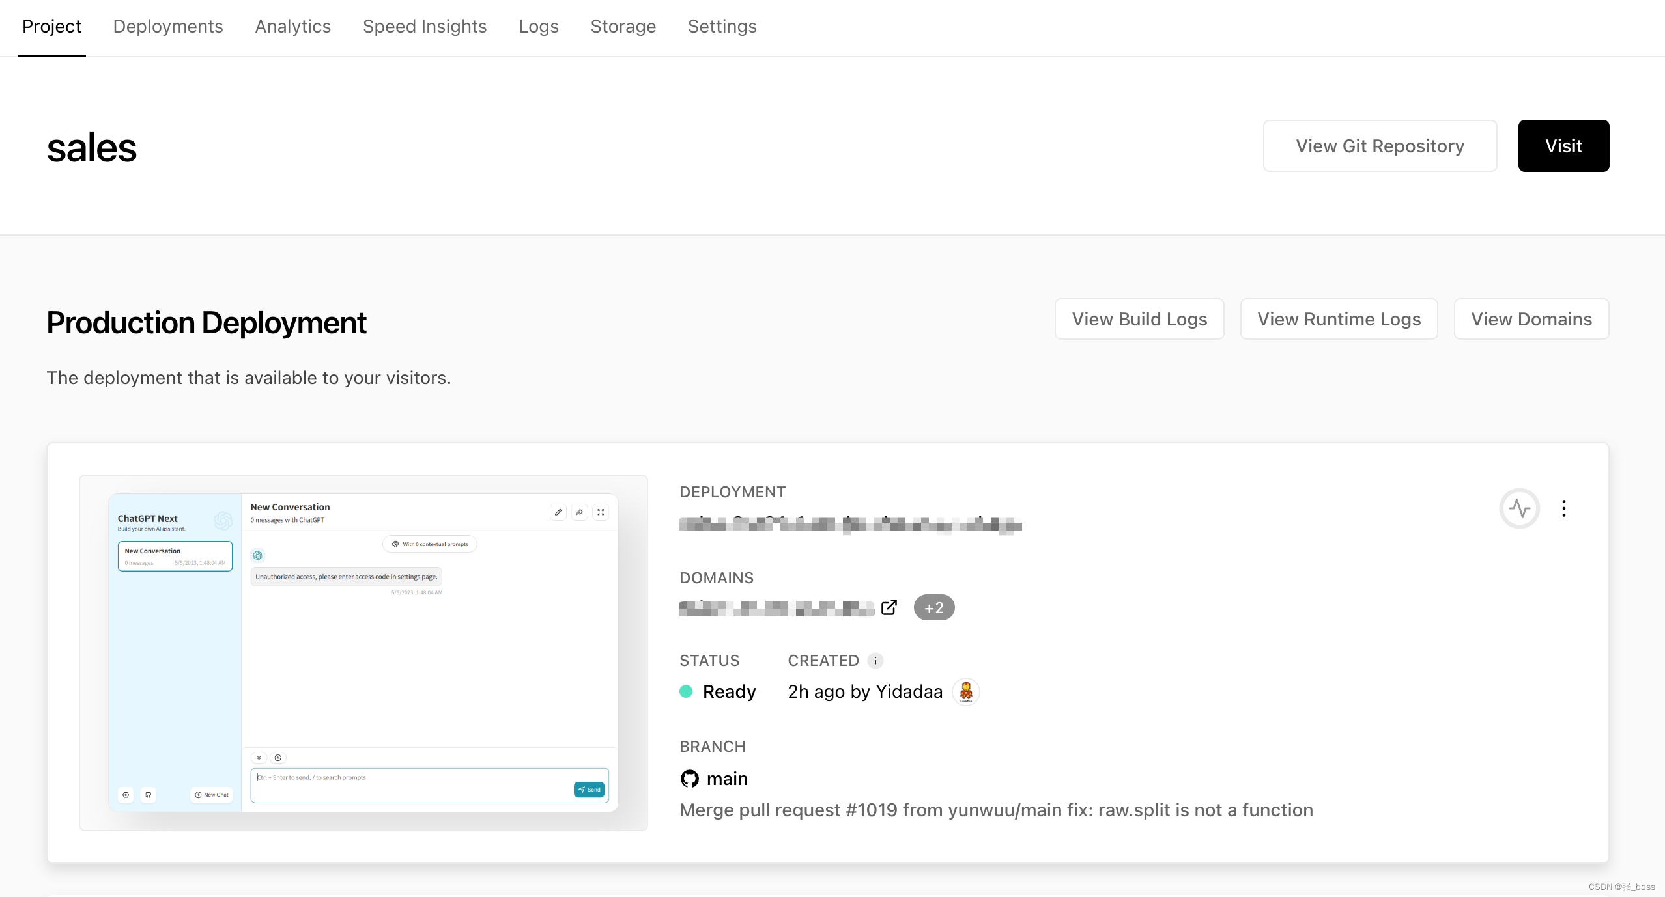Click the deployment activity pulse icon
1665x897 pixels.
(x=1519, y=508)
